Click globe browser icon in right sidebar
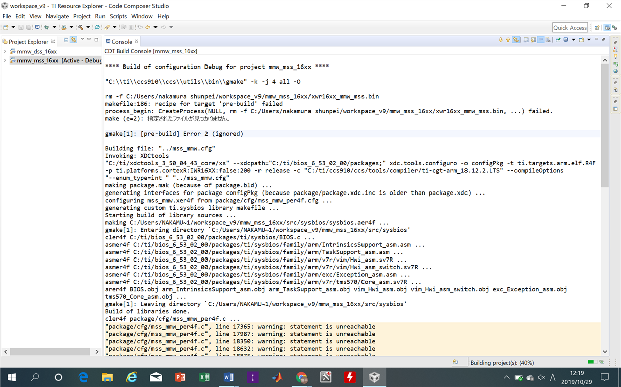 point(616,71)
